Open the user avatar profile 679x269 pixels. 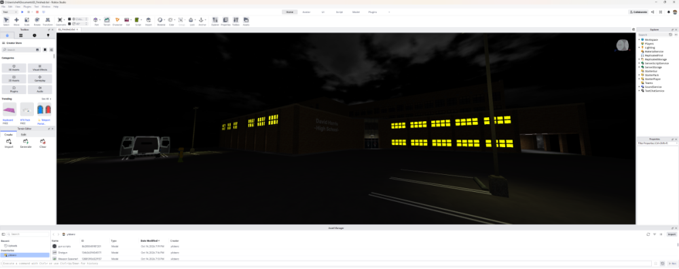pos(675,12)
